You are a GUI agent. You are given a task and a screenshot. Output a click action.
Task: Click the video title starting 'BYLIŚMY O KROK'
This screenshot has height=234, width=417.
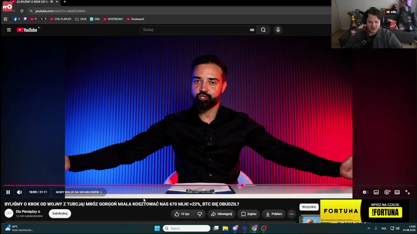tap(122, 204)
